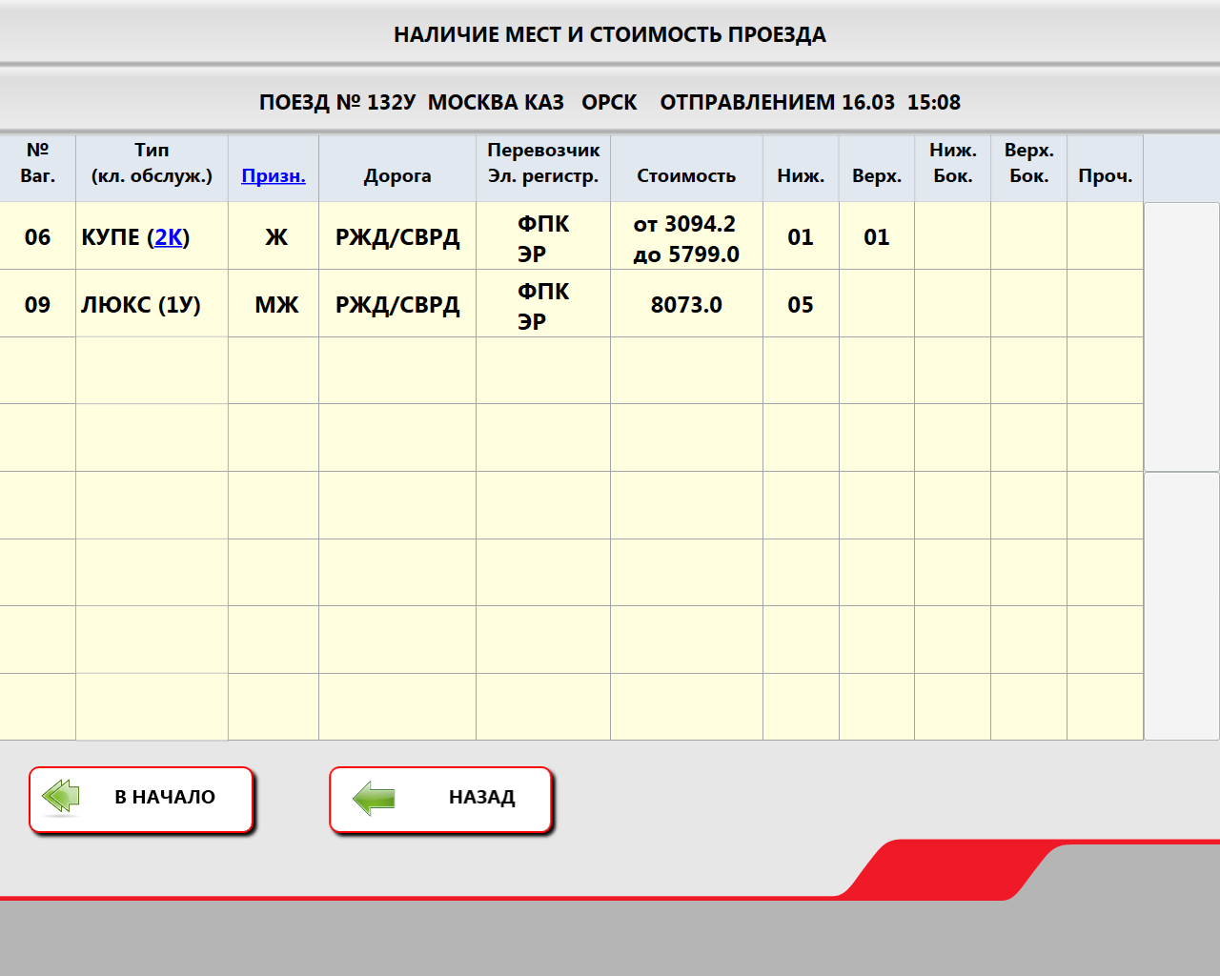Click the Проч. column header
The width and height of the screenshot is (1220, 976).
pos(1106,168)
